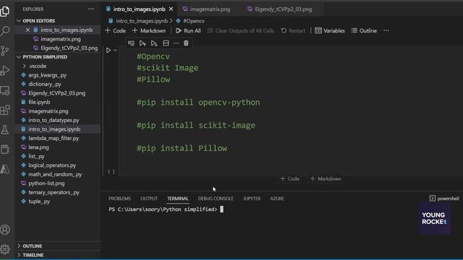The image size is (463, 260).
Task: Click Split Cell icon
Action: tap(166, 43)
